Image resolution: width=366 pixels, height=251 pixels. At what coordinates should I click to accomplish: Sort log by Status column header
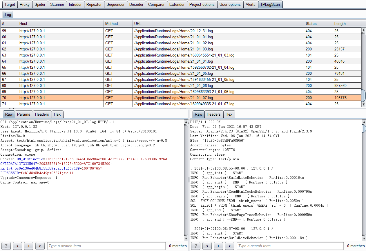point(318,23)
